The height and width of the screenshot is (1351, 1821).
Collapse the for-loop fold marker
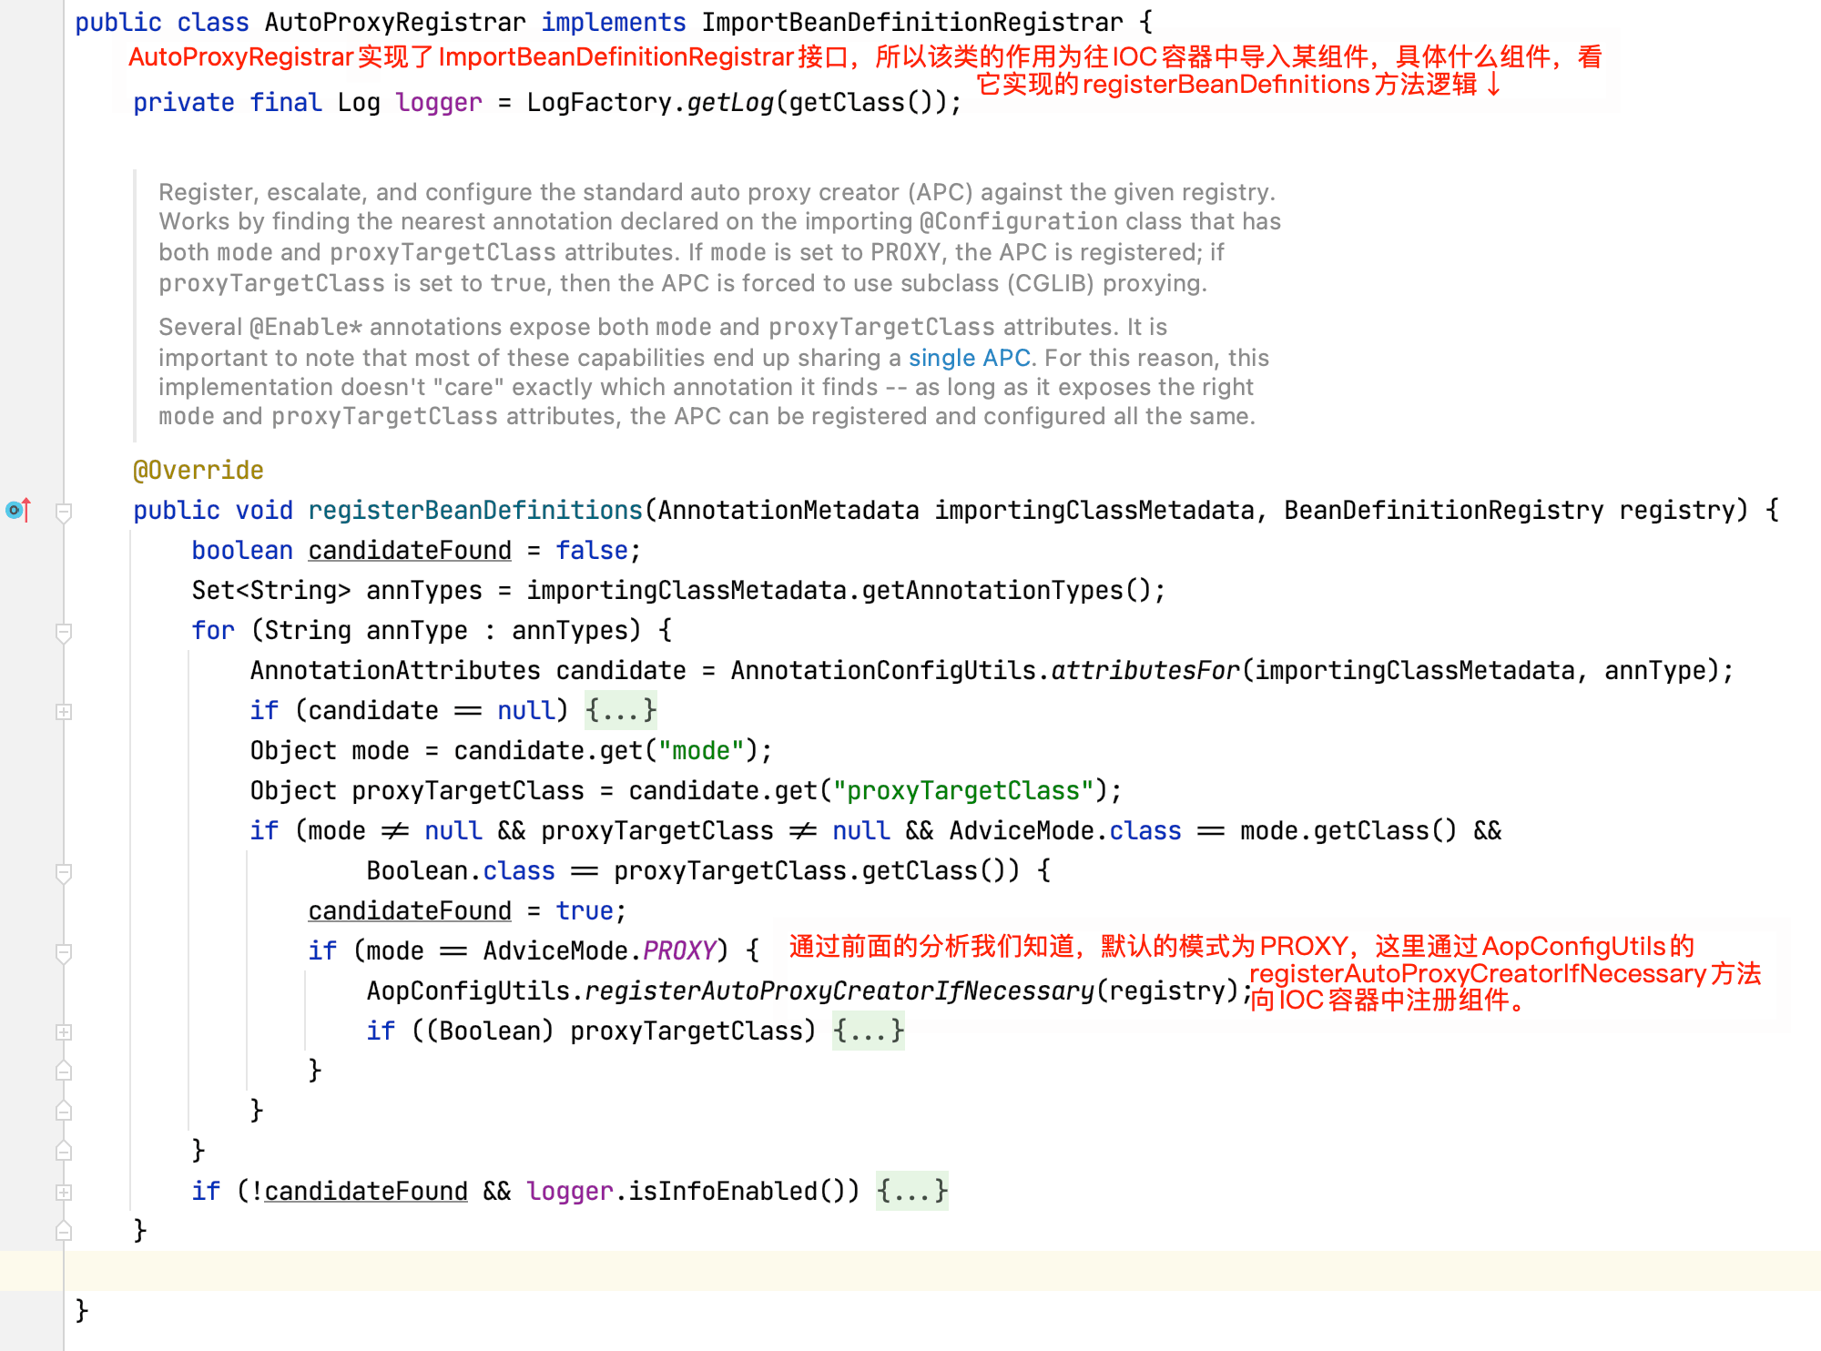click(x=64, y=632)
